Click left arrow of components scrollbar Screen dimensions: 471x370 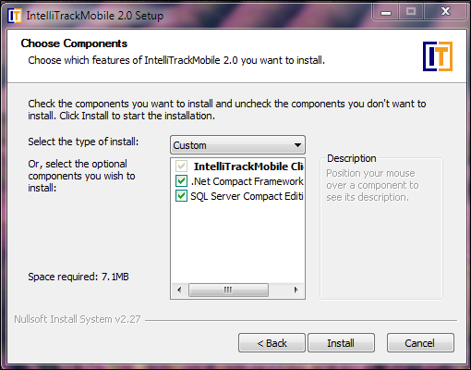click(x=180, y=290)
